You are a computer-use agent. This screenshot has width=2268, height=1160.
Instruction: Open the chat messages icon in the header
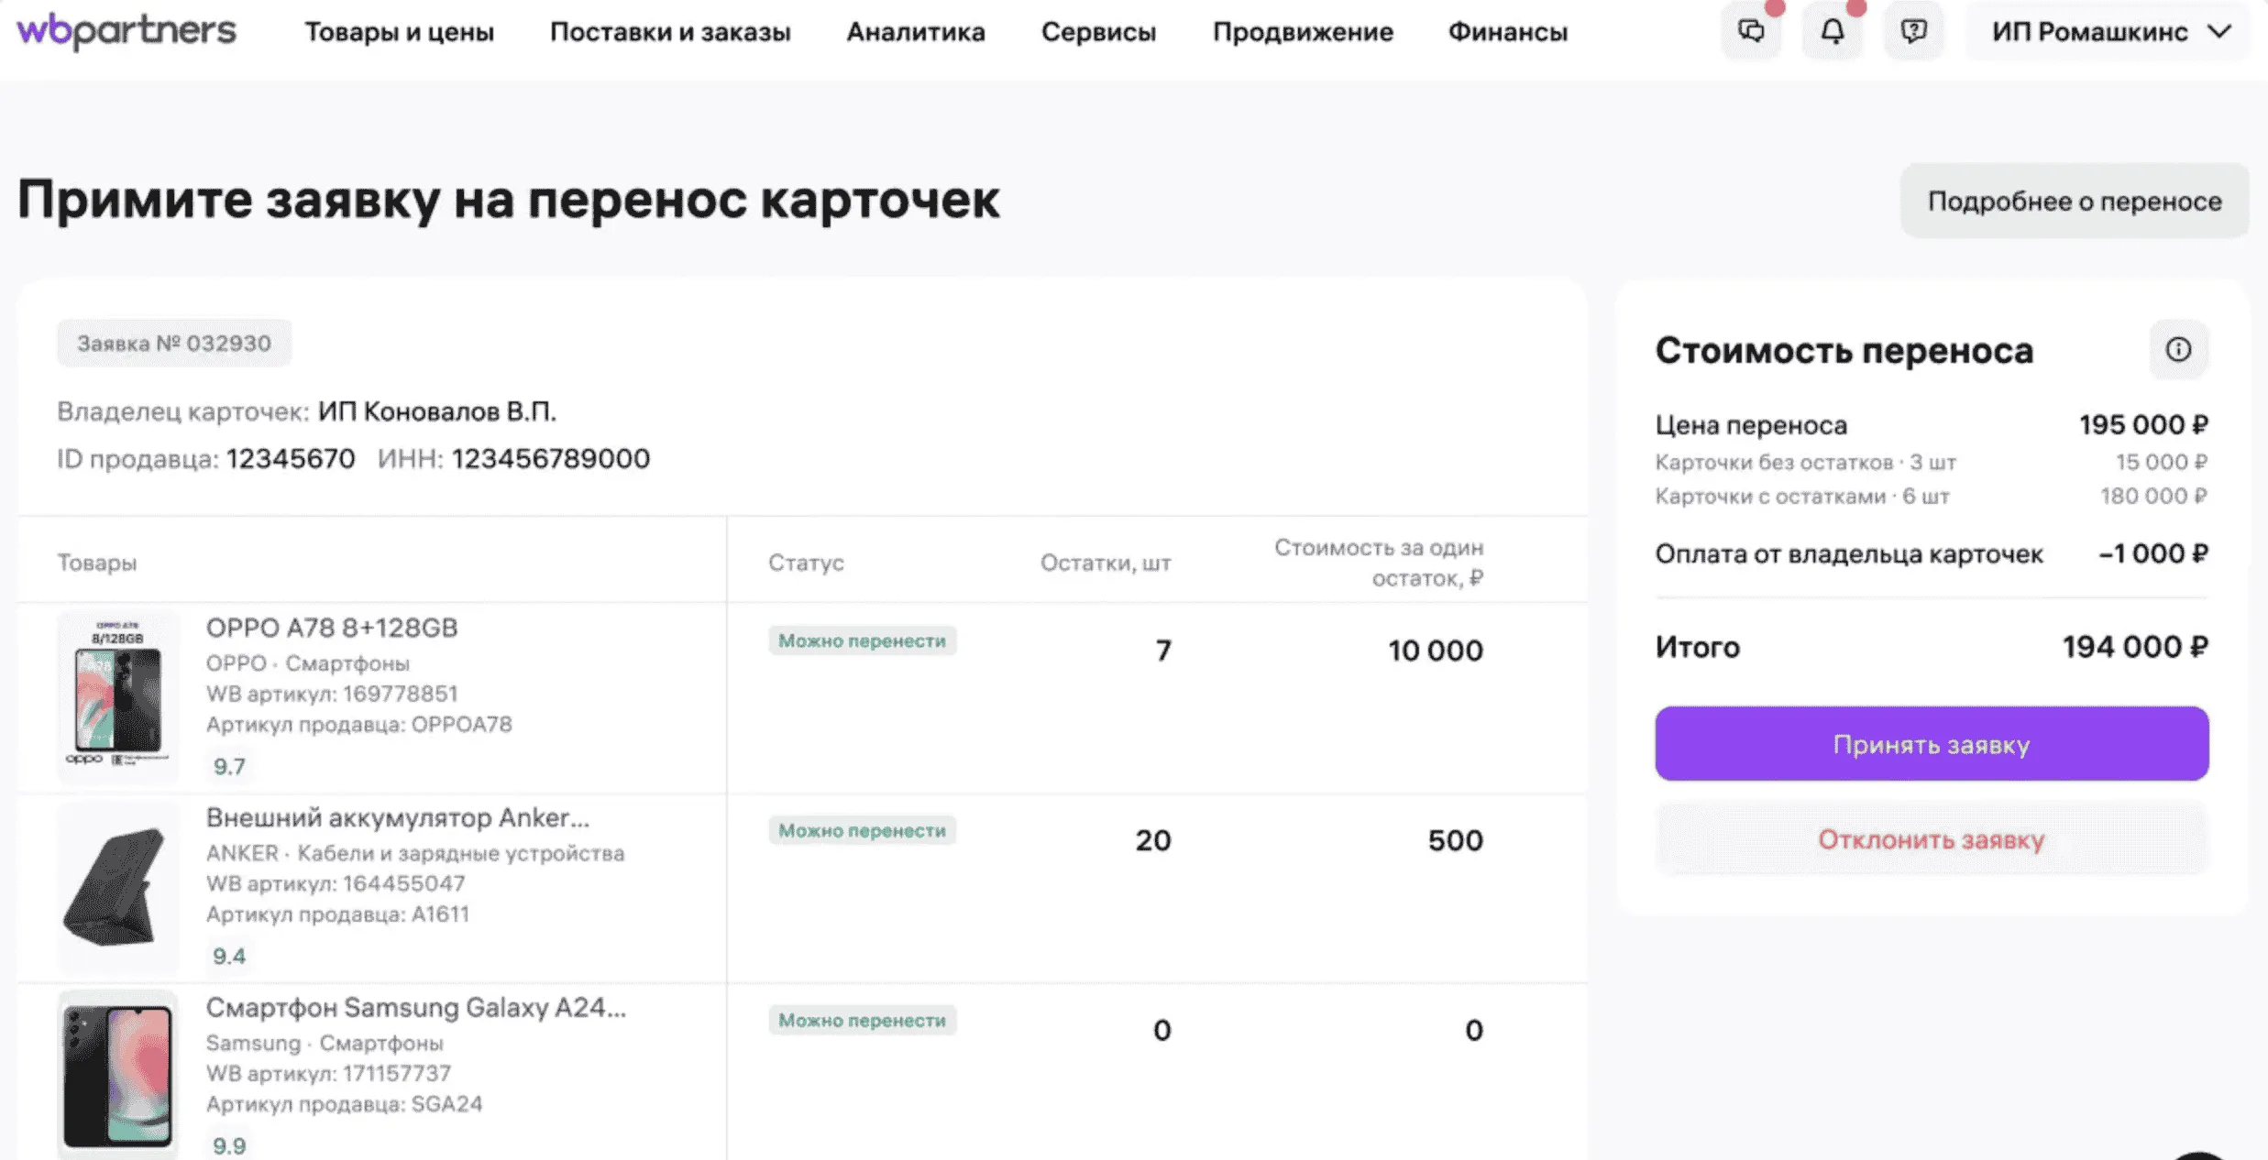pyautogui.click(x=1752, y=30)
